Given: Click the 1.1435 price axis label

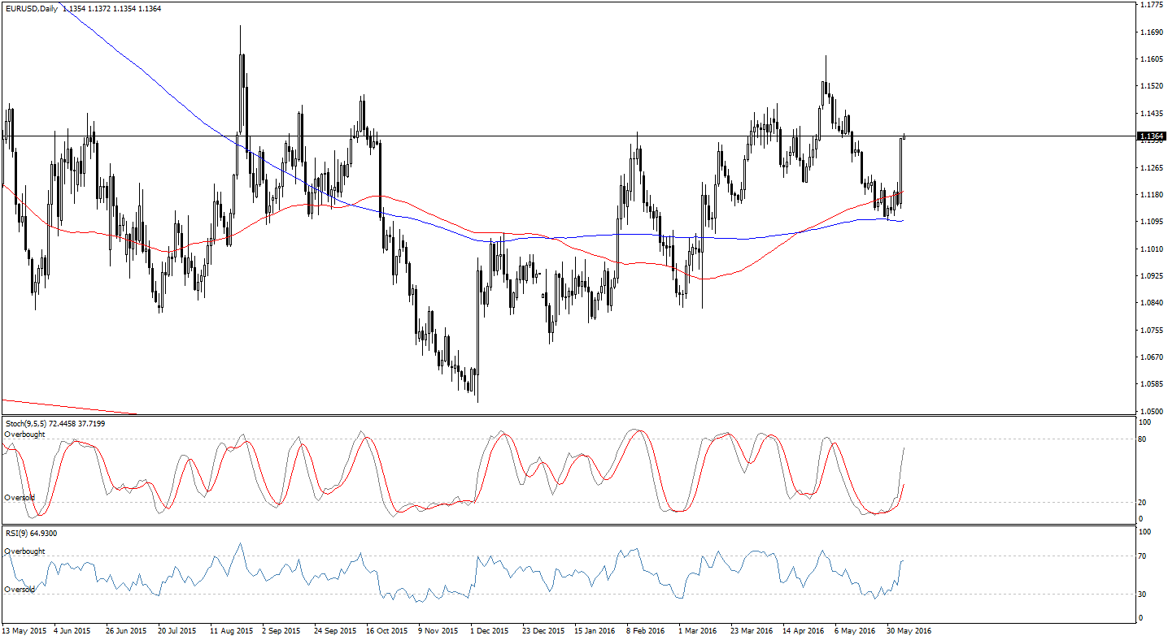Looking at the screenshot, I should point(1150,114).
